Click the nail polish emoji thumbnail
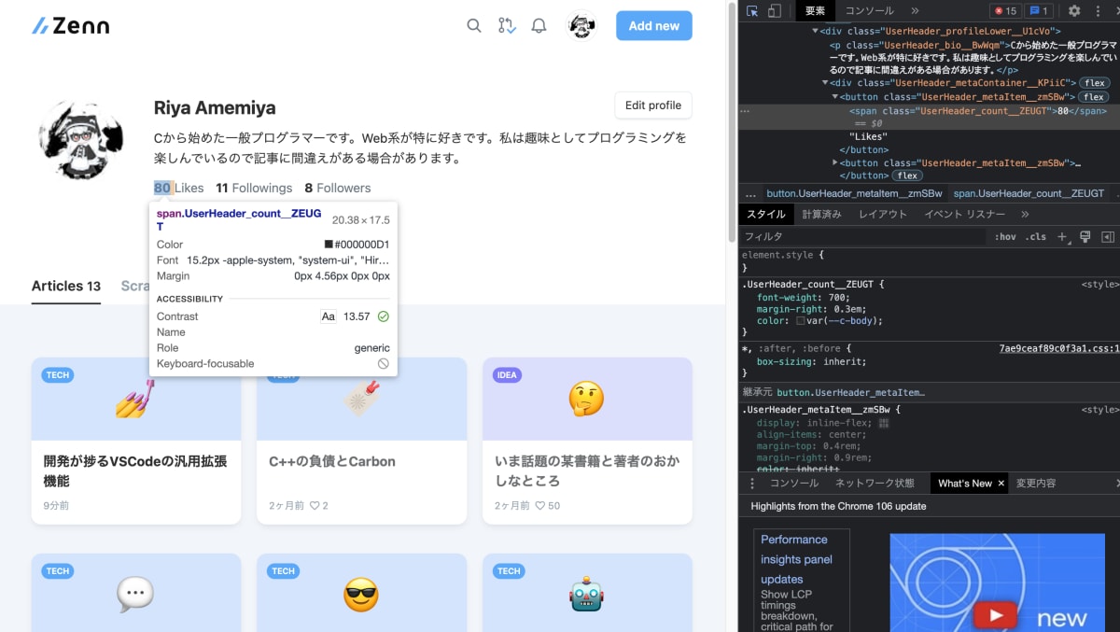1120x632 pixels. 135,399
